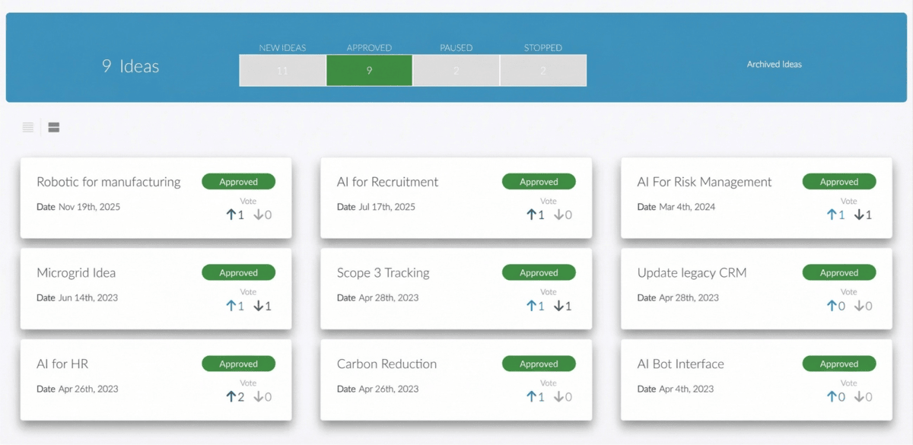Viewport: 913px width, 445px height.
Task: Click the Approved badge on Microgrid Idea
Action: coord(238,272)
